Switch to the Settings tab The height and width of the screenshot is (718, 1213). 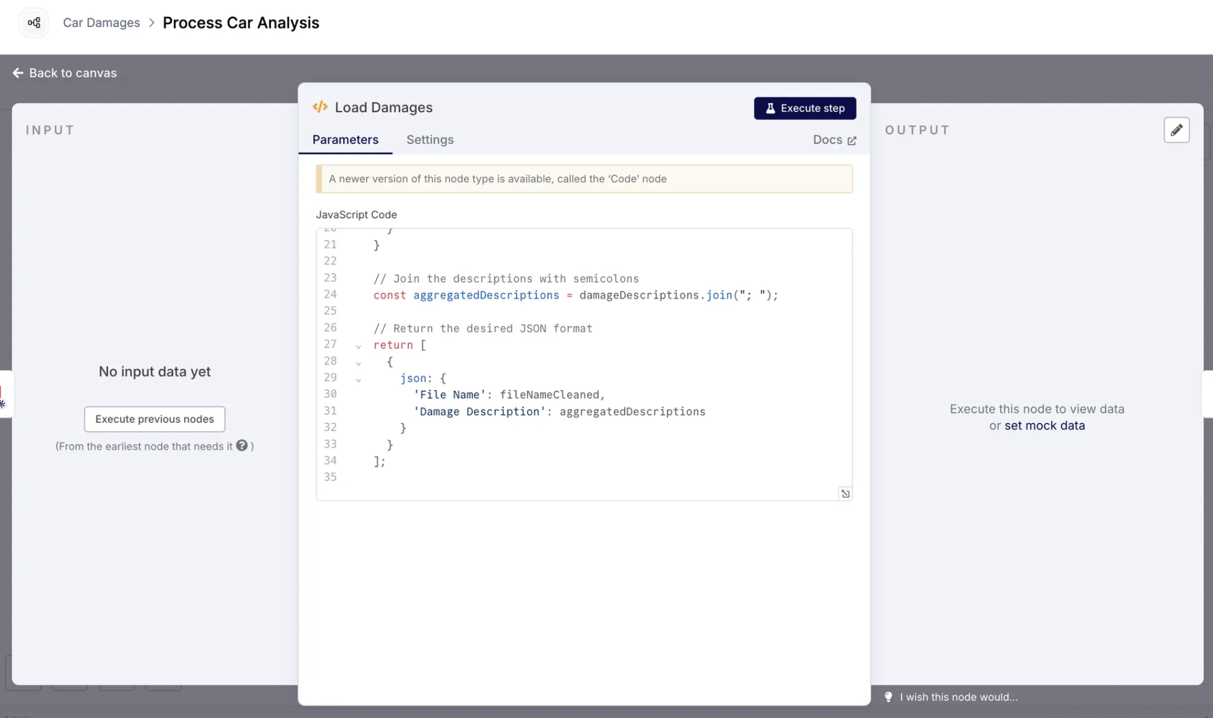pos(430,139)
